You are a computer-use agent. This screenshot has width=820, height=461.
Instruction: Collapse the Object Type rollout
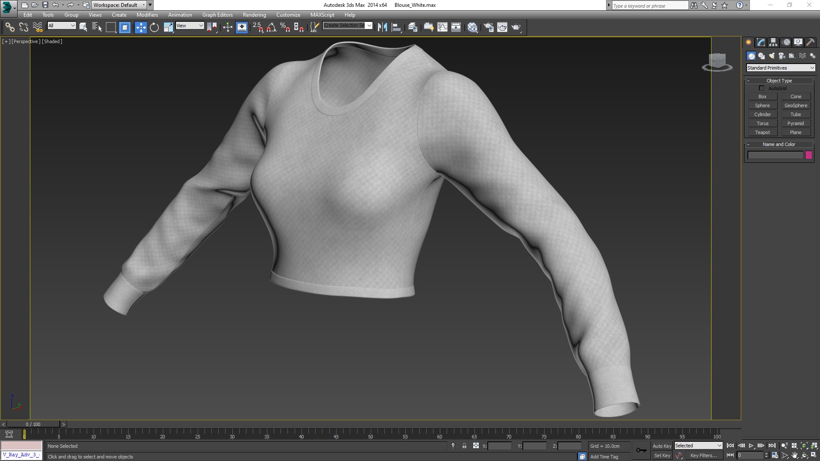[x=779, y=81]
